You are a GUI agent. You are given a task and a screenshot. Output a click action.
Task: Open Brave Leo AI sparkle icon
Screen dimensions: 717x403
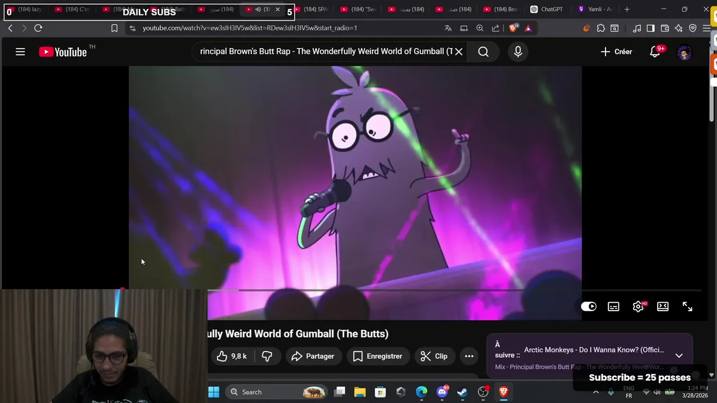point(678,28)
